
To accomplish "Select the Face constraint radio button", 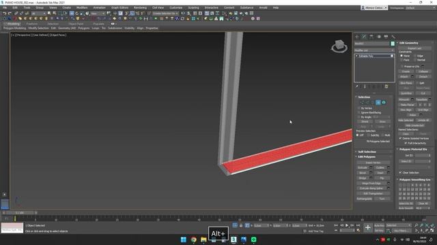I will pos(401,60).
